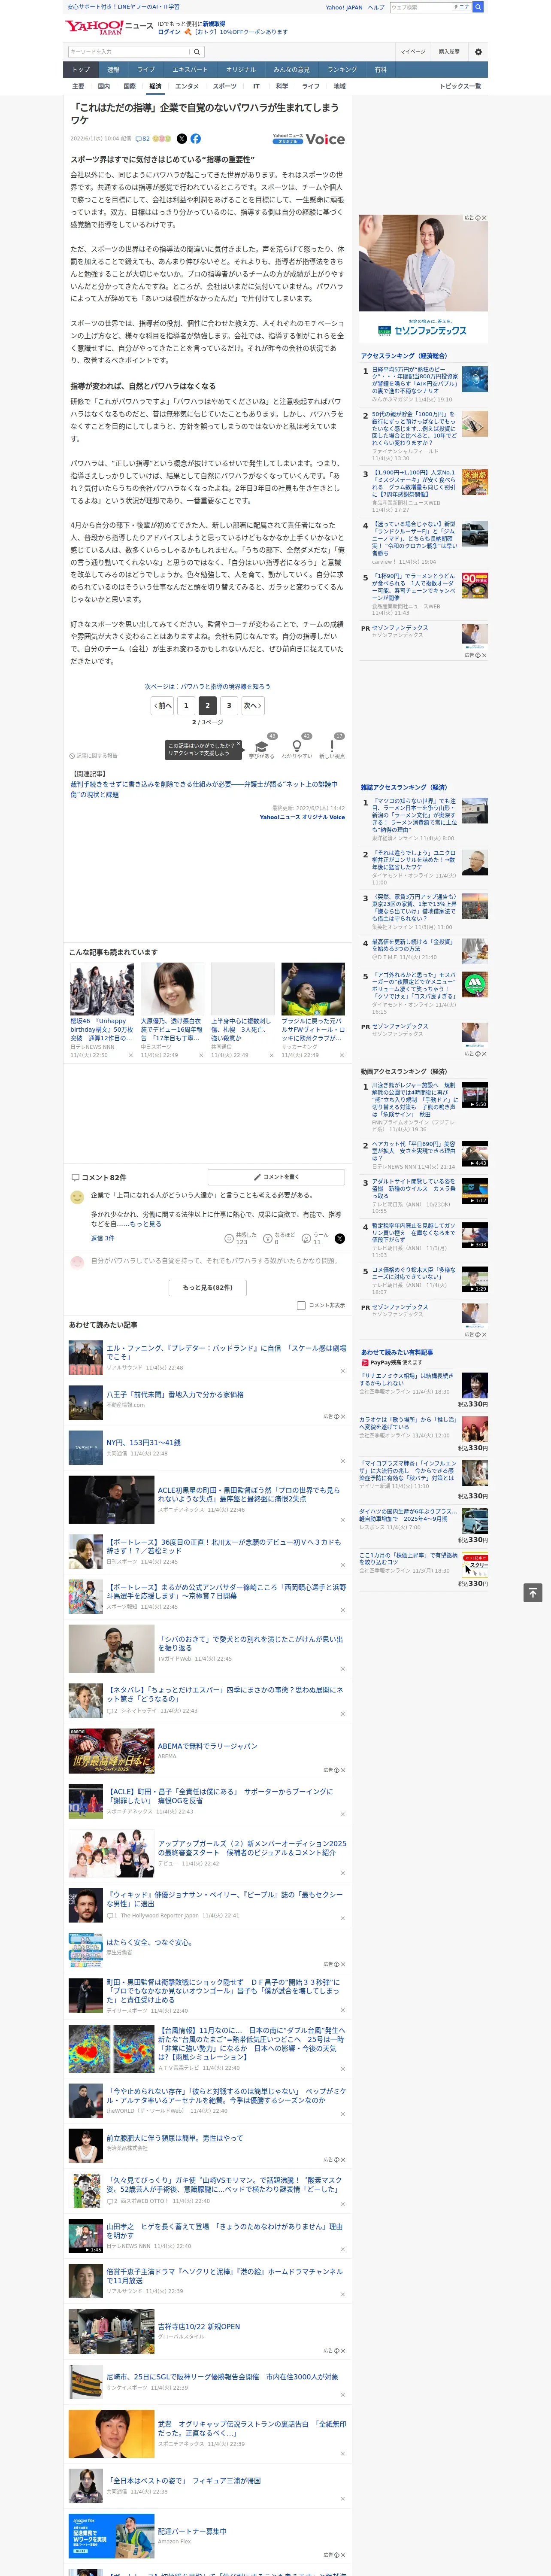Select the 国際 category tab

coord(129,87)
